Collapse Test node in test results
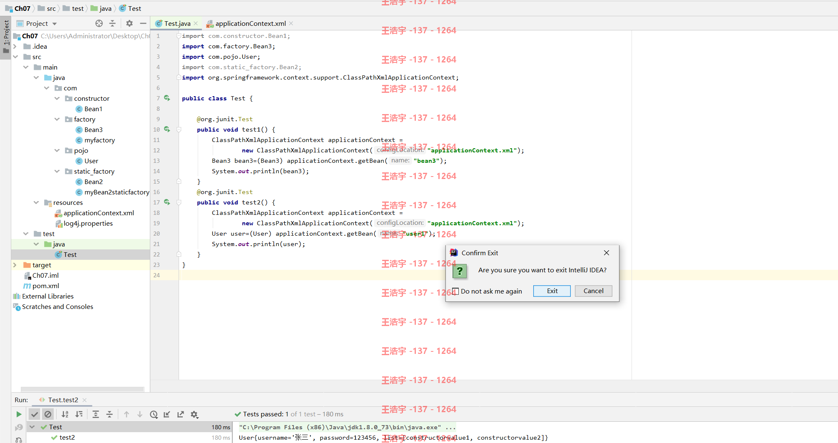The image size is (838, 443). click(x=32, y=427)
